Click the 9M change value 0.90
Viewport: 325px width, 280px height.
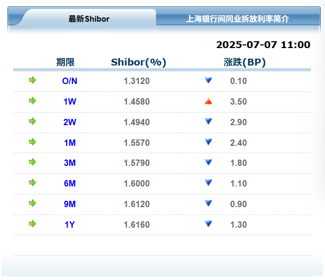tap(238, 204)
